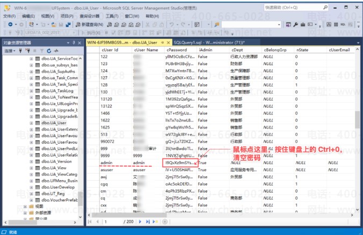Select the dbo.UT_Reg tree item
This screenshot has height=235, width=363.
pos(53,194)
